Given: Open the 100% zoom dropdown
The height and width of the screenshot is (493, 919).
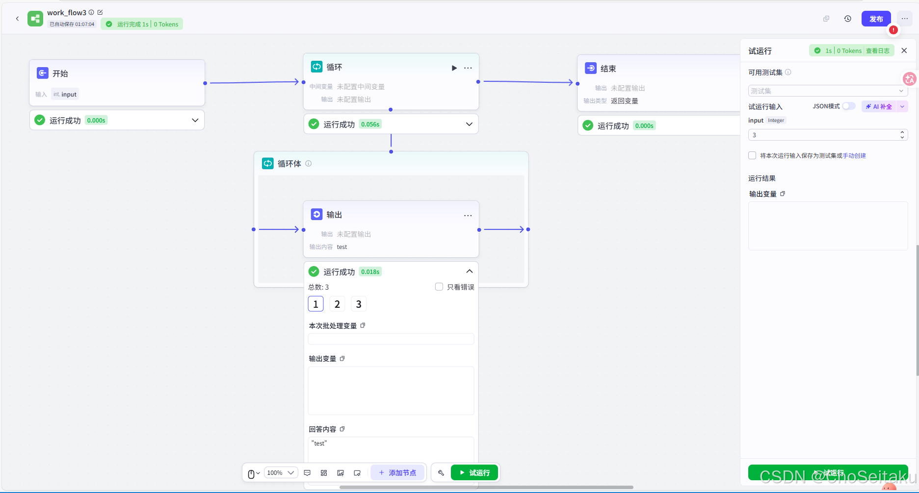Looking at the screenshot, I should click(281, 473).
